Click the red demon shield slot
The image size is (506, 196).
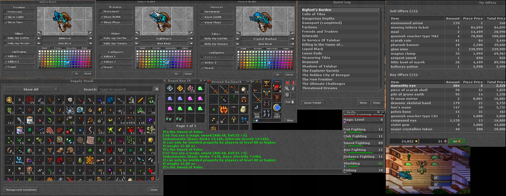277,98
